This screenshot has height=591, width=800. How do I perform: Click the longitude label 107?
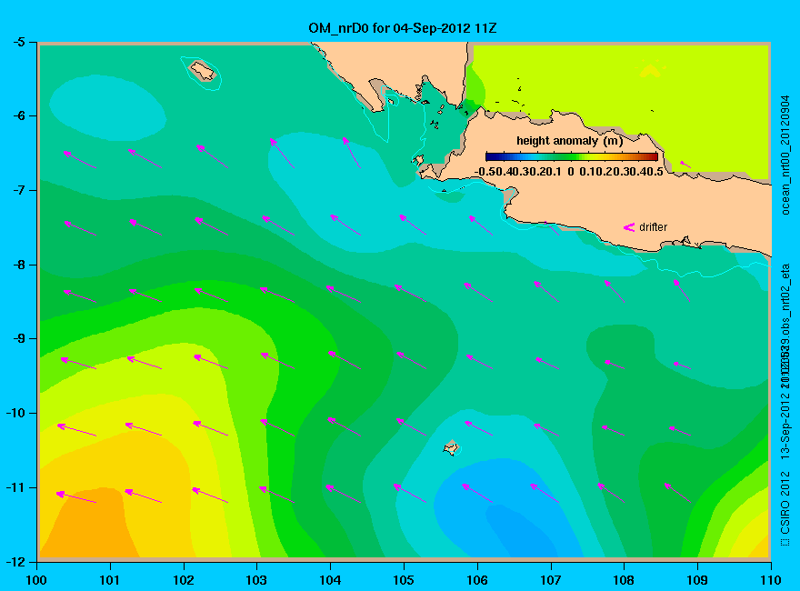tap(551, 580)
